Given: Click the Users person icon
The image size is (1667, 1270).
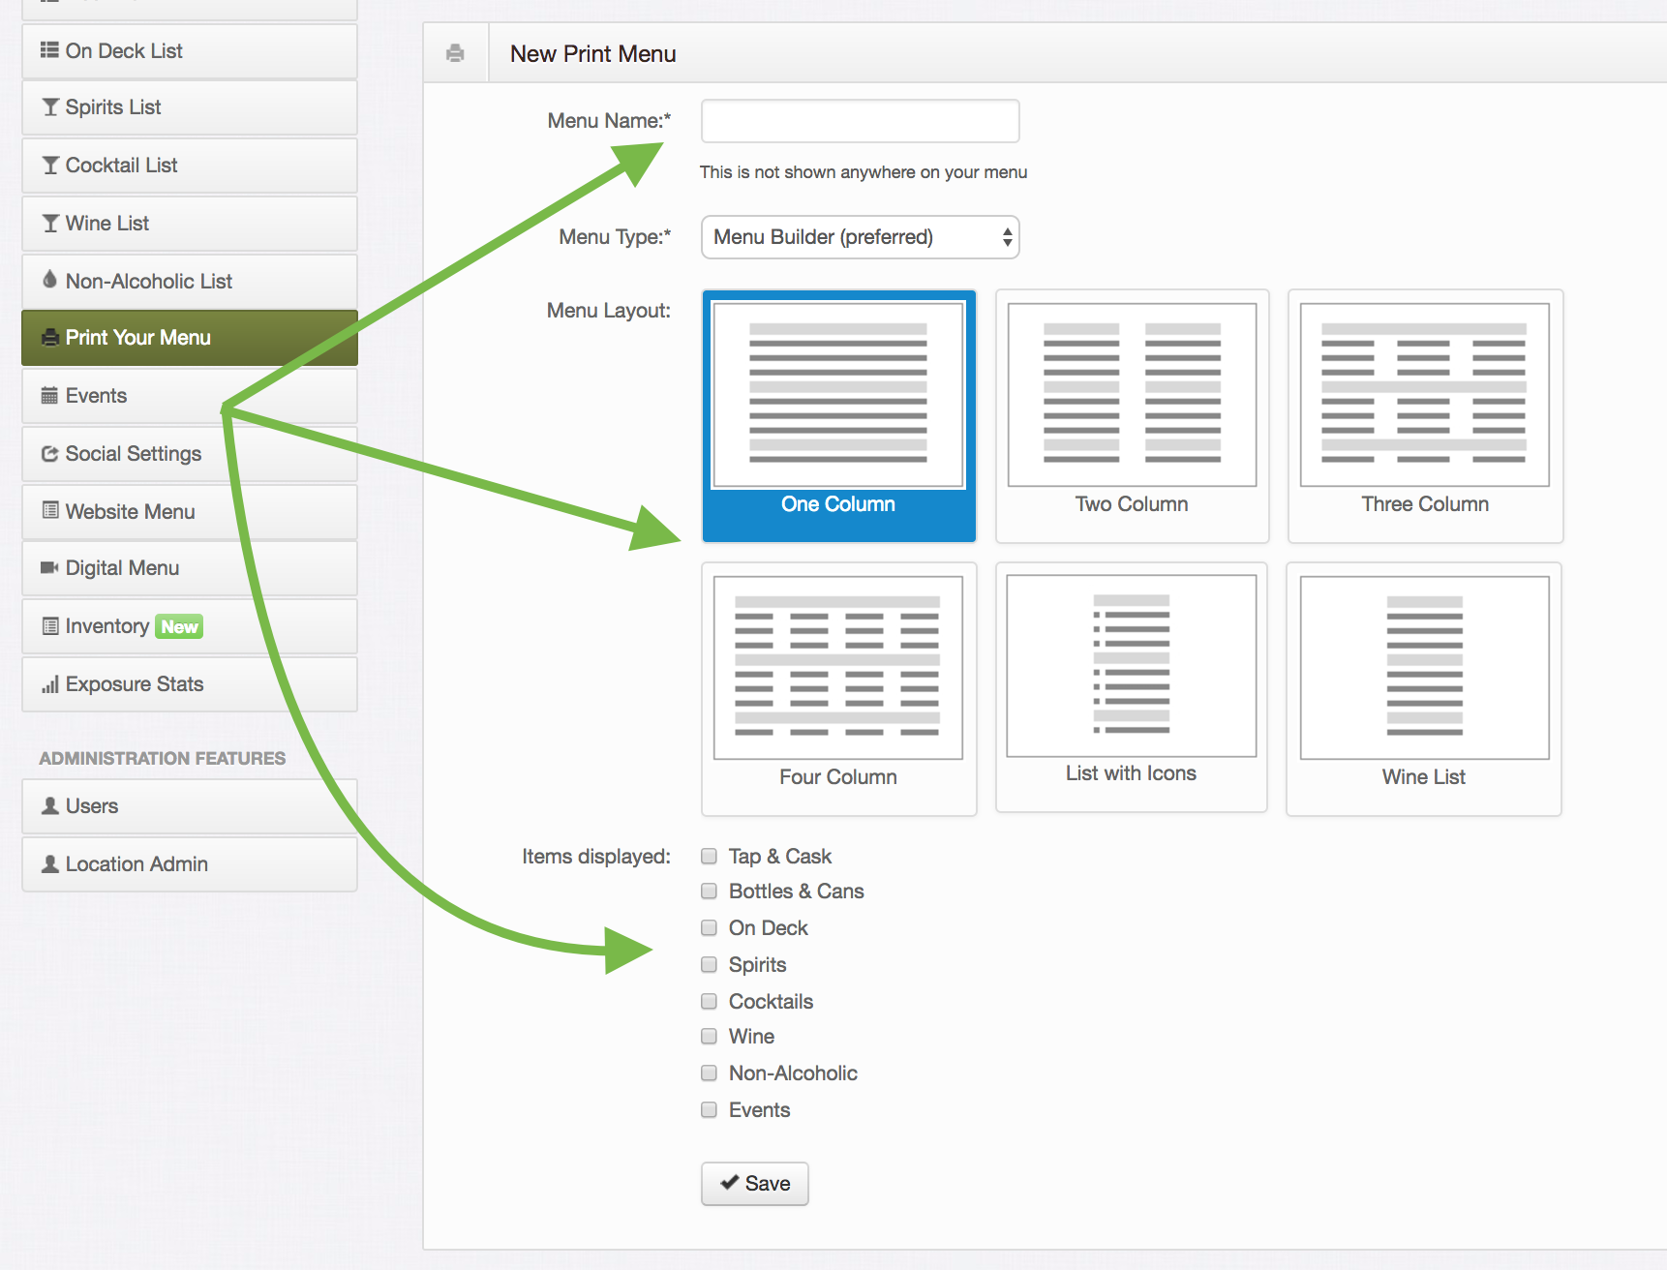Looking at the screenshot, I should click(x=50, y=805).
